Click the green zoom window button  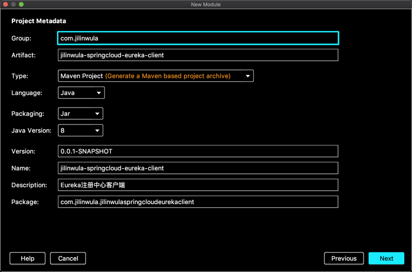click(21, 4)
